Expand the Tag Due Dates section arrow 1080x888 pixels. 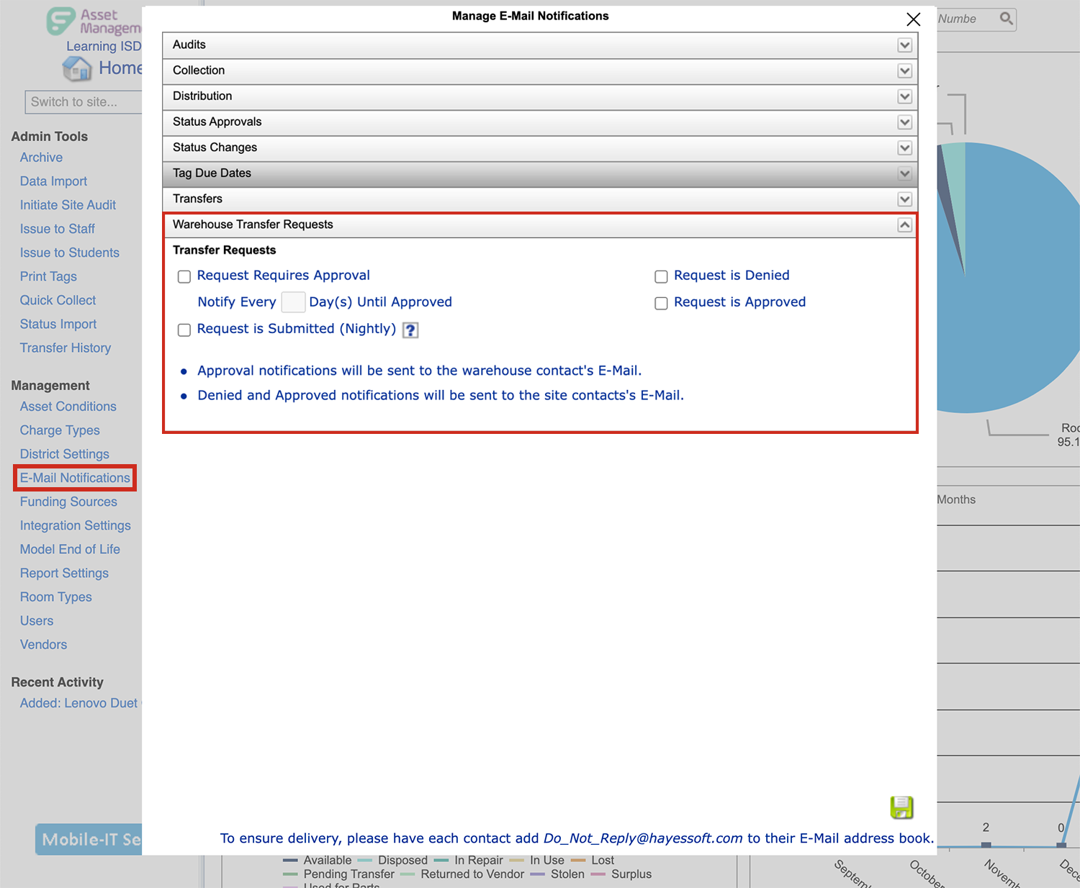click(905, 173)
